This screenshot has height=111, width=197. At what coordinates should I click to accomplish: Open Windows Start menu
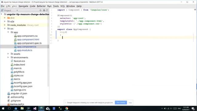pos(3,109)
